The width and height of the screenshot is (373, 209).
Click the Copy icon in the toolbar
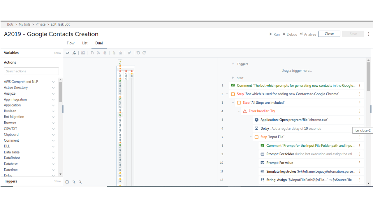[x=92, y=53]
